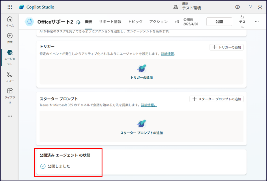This screenshot has height=181, width=267.
Task: Select エージェント in the sidebar
Action: click(x=10, y=58)
